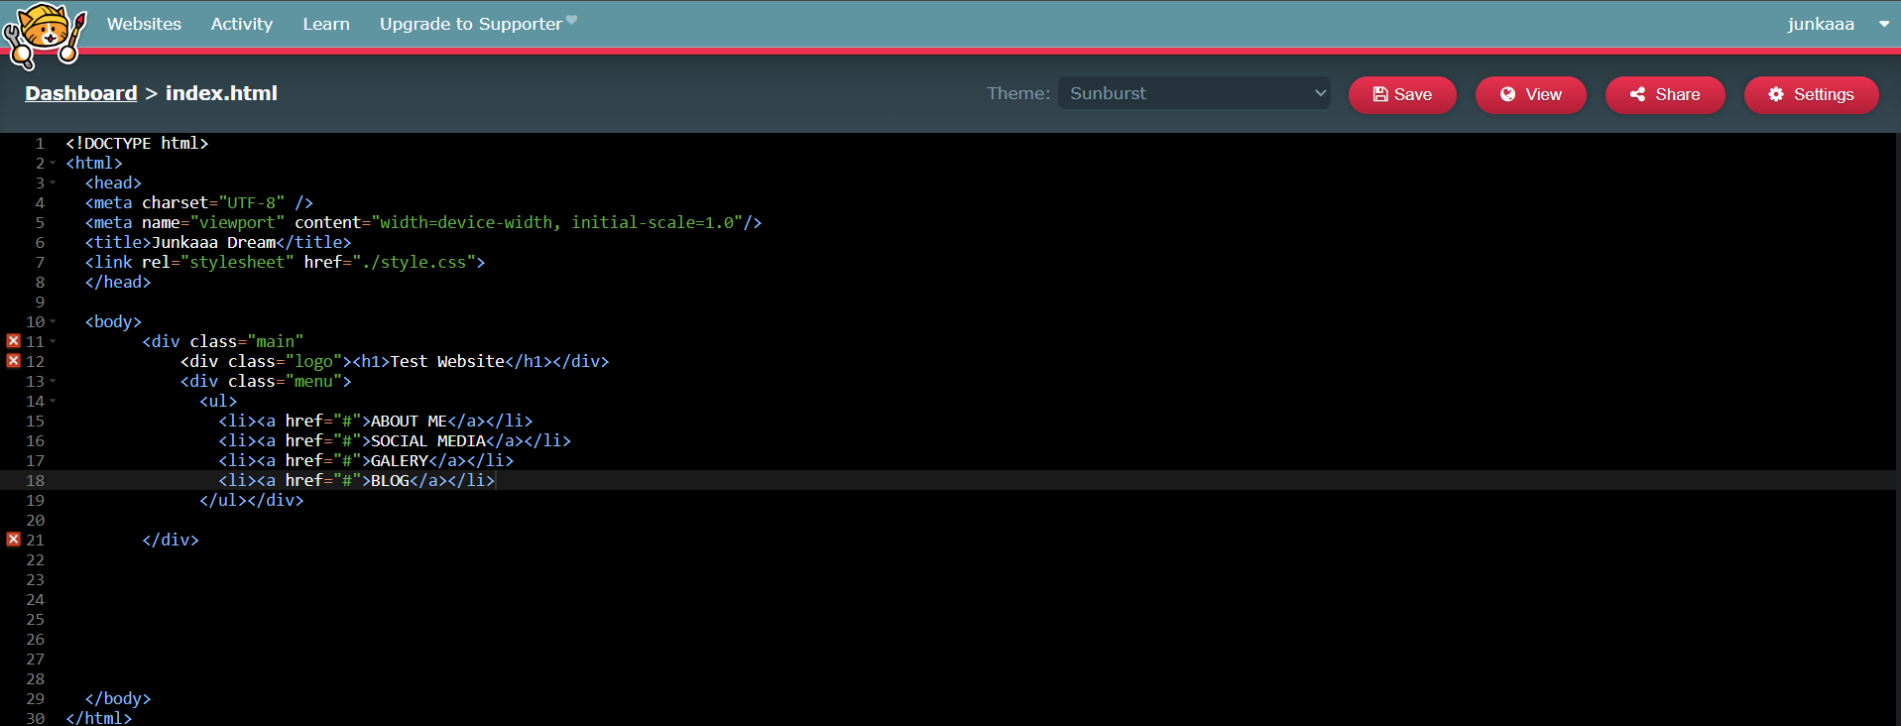Viewport: 1901px width, 726px height.
Task: Click the heart icon beside Upgrade to Supporter
Action: 571,20
